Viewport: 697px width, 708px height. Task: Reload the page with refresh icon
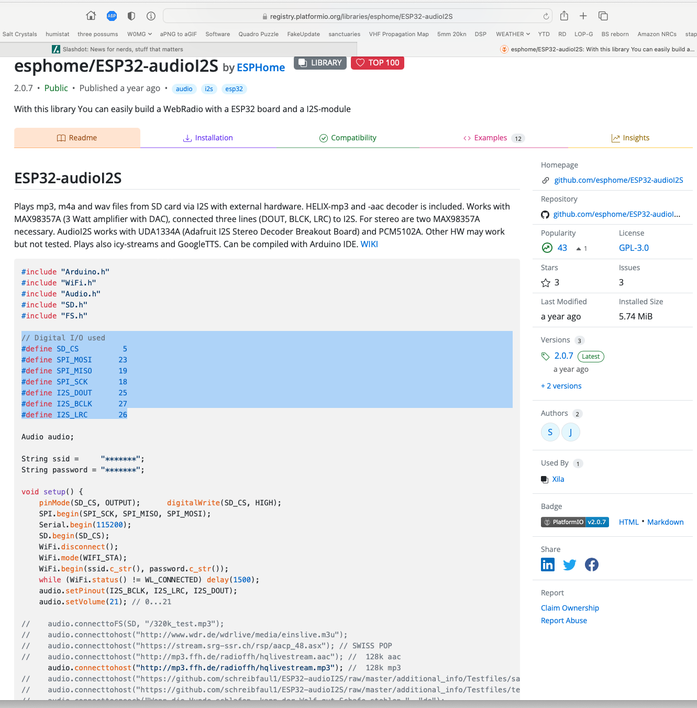click(x=546, y=16)
